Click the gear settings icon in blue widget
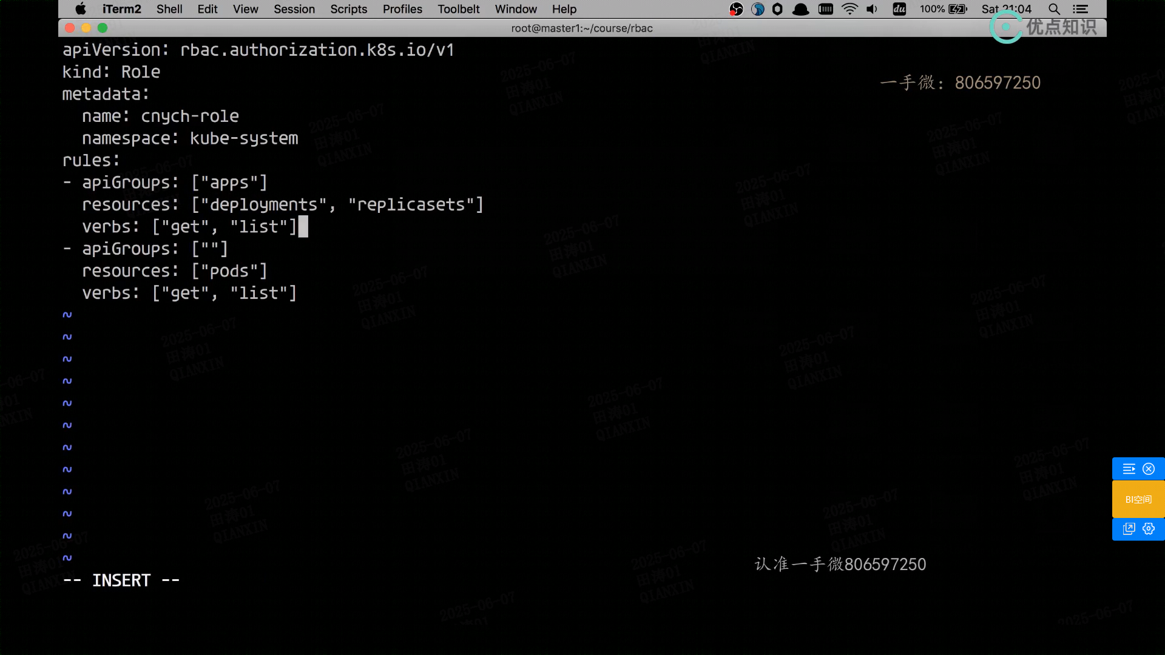Screen dimensions: 1165x655 pyautogui.click(x=1149, y=529)
